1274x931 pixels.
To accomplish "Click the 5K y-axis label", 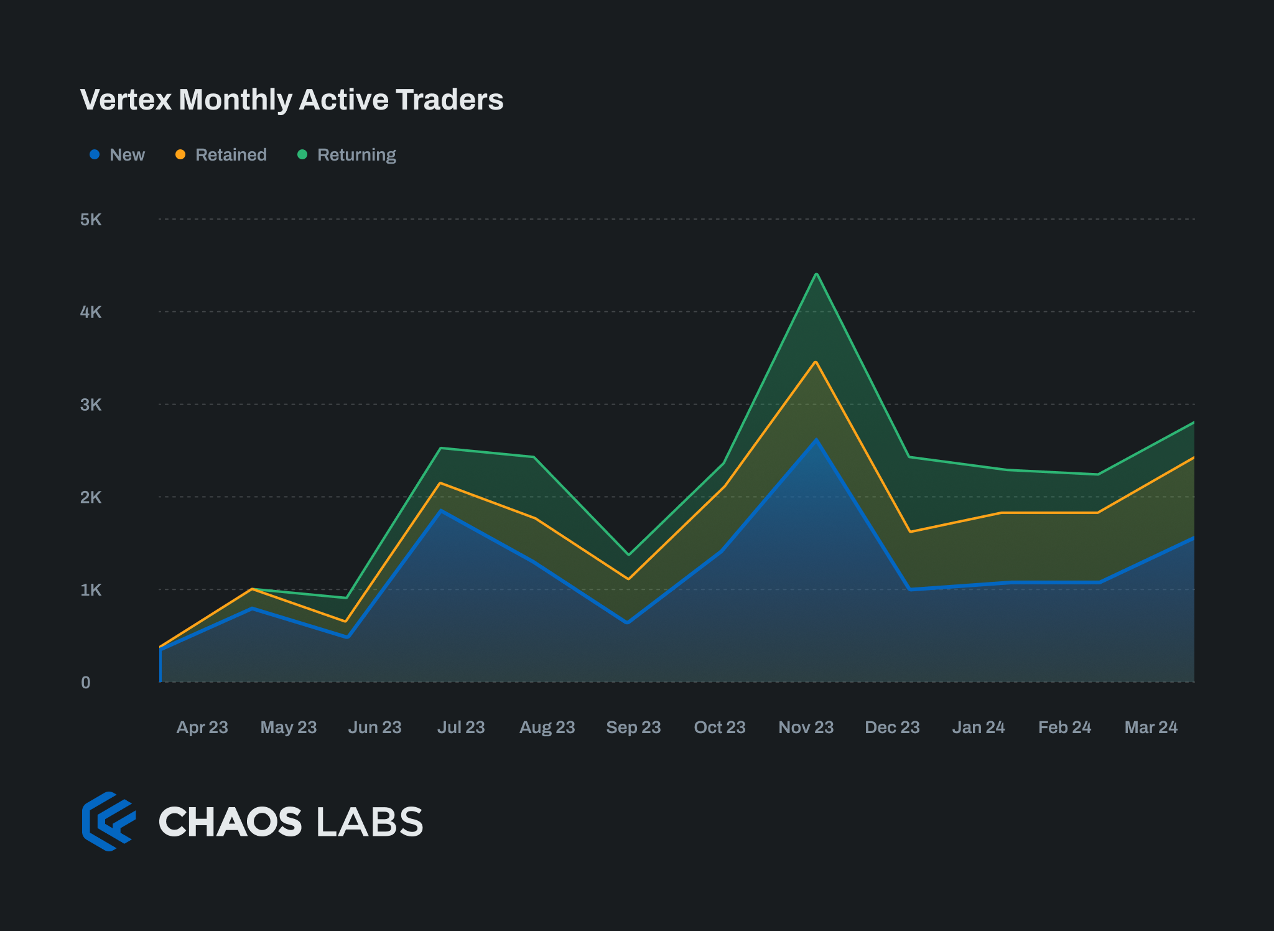I will (x=91, y=220).
